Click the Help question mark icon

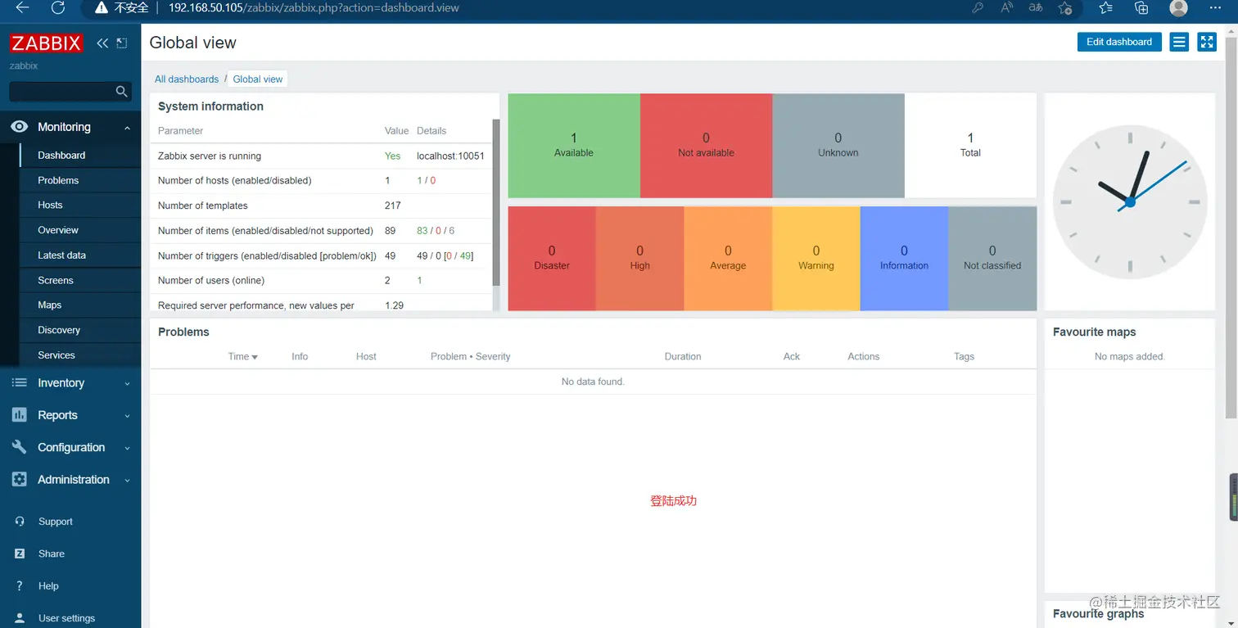(20, 586)
